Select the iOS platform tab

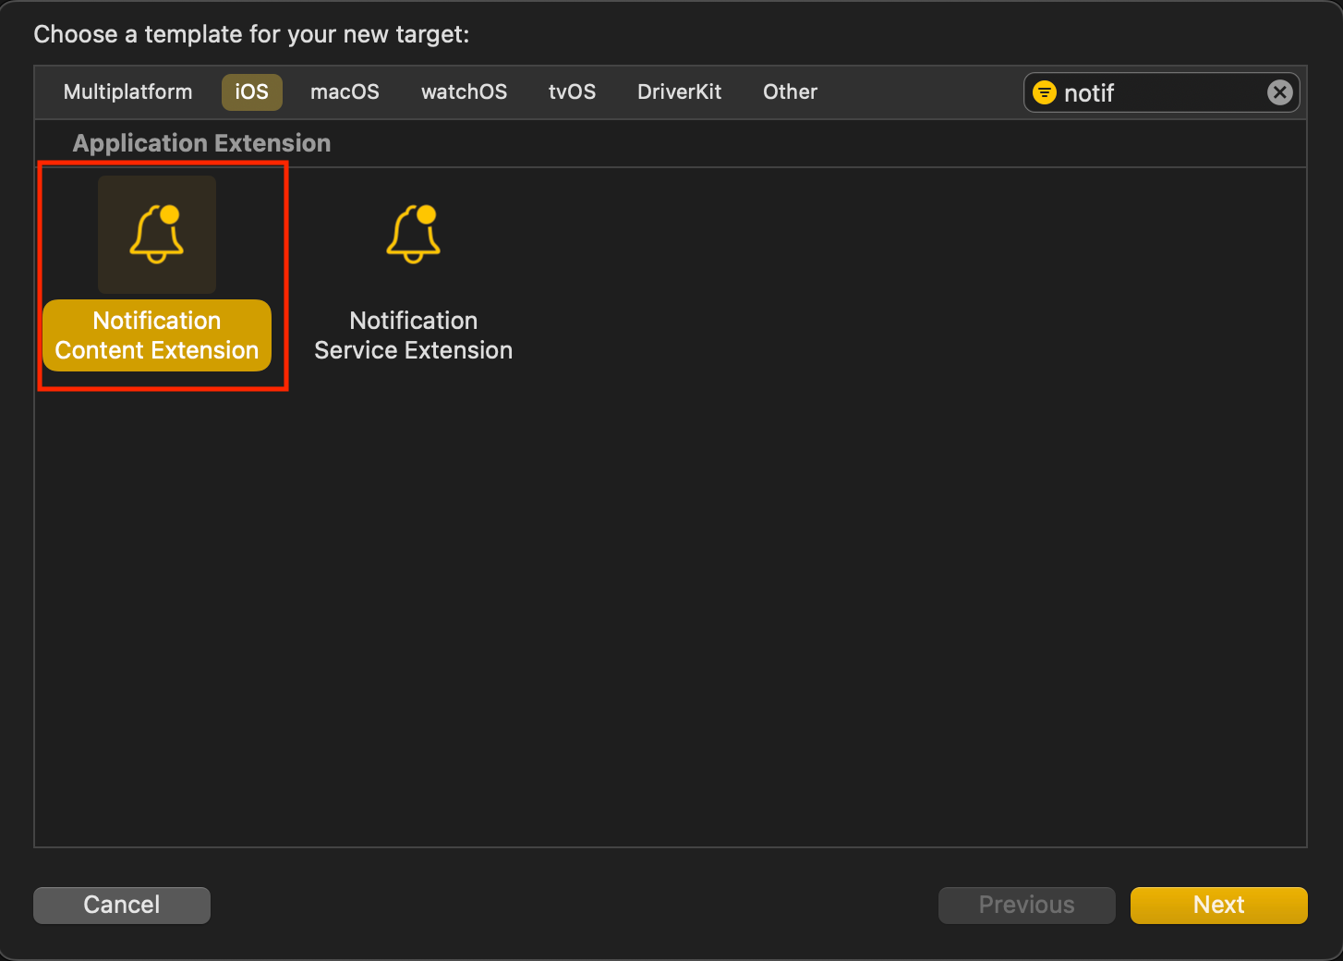point(251,92)
